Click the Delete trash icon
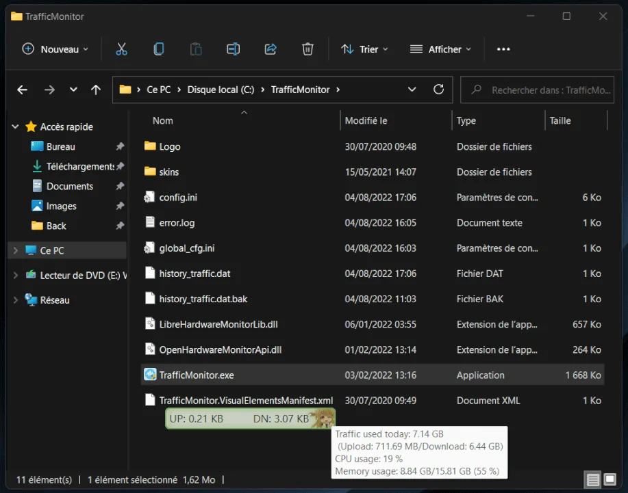This screenshot has width=628, height=493. pyautogui.click(x=307, y=49)
